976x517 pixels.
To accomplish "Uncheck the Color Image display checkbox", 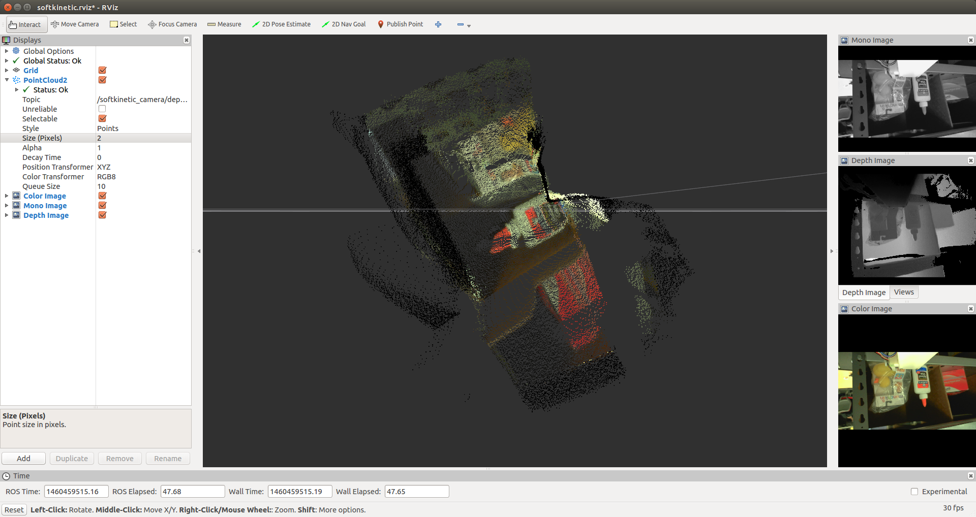I will [102, 196].
